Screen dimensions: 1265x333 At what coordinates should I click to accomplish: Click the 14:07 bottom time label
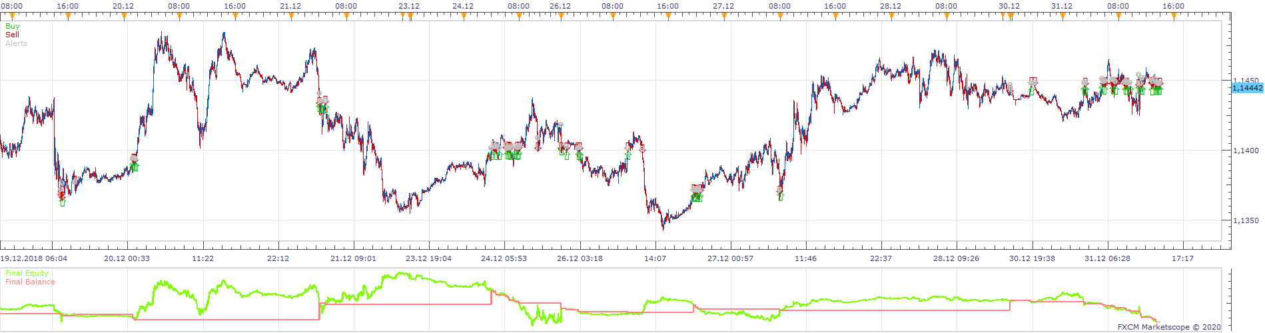click(x=655, y=258)
